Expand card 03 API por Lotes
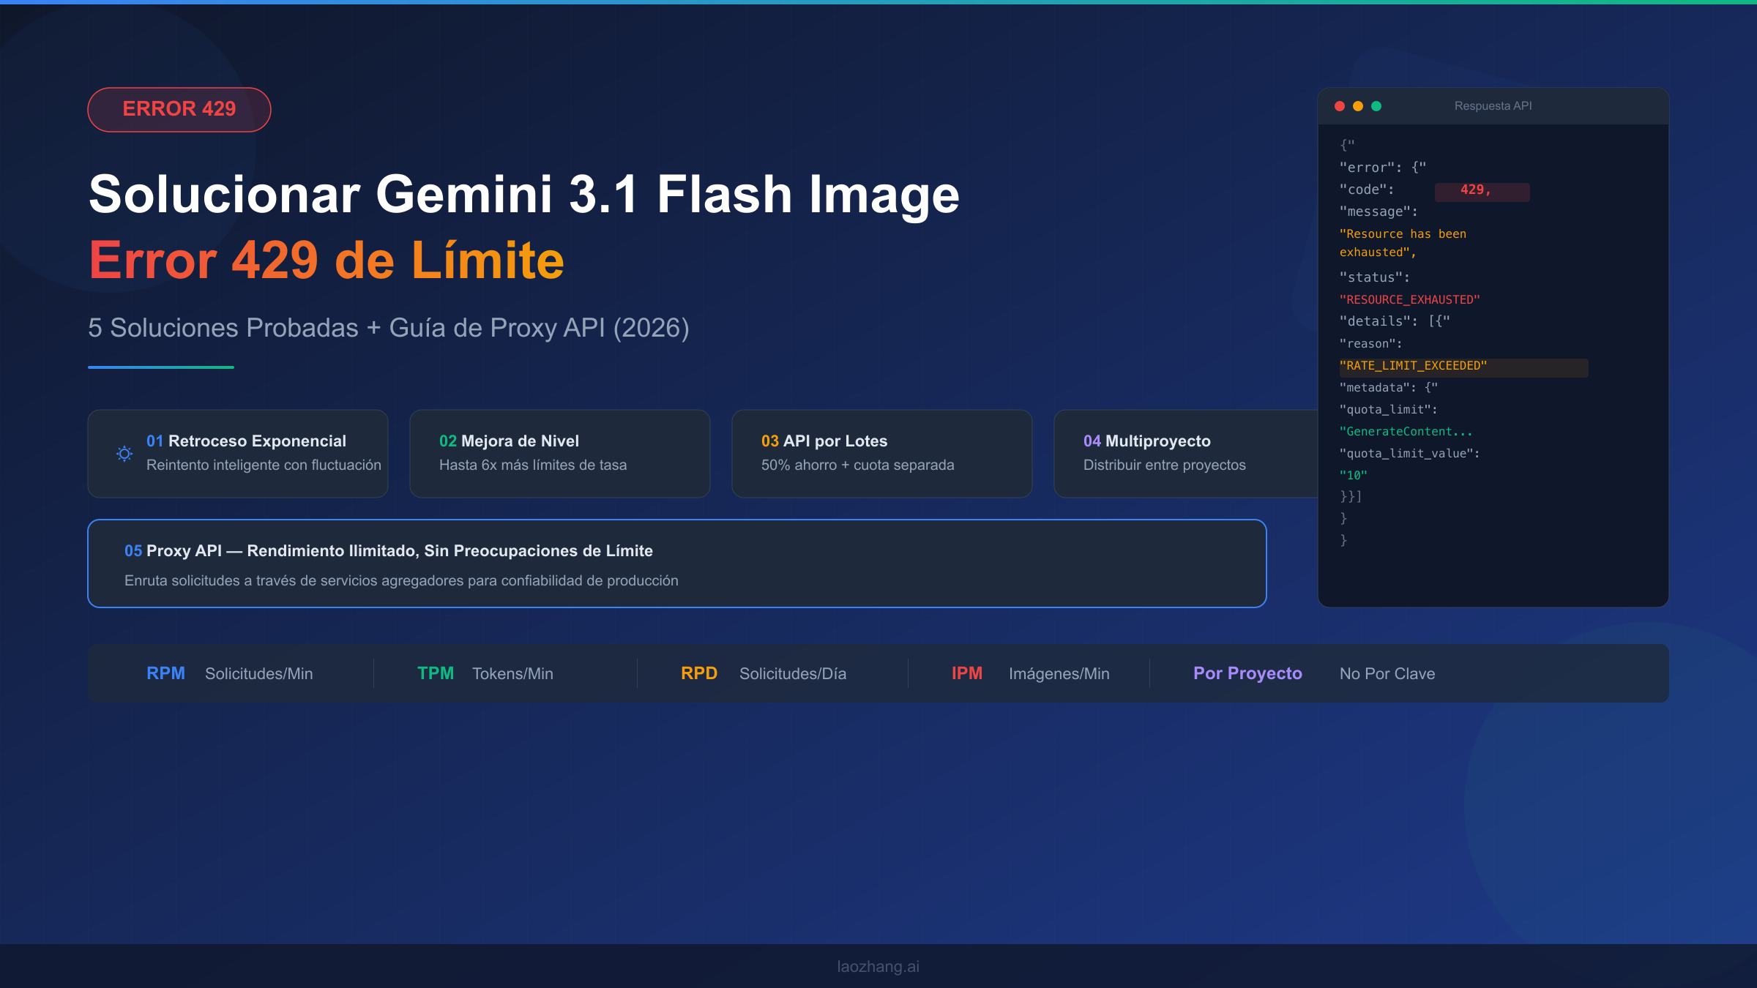The image size is (1757, 988). (x=881, y=453)
